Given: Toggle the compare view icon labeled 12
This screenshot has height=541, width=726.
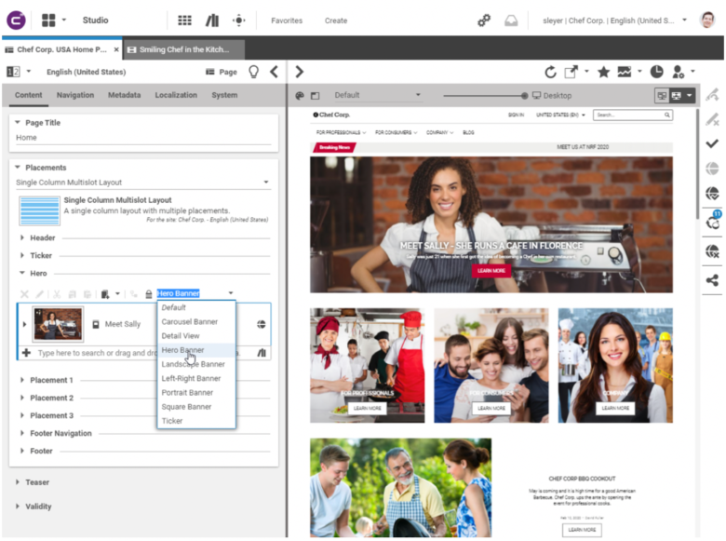Looking at the screenshot, I should point(13,72).
